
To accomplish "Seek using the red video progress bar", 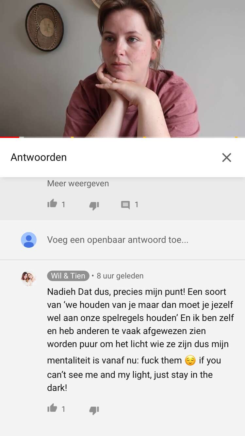I will point(10,137).
